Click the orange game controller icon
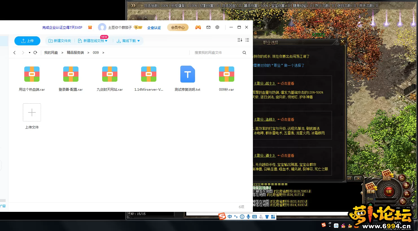 tap(198, 27)
